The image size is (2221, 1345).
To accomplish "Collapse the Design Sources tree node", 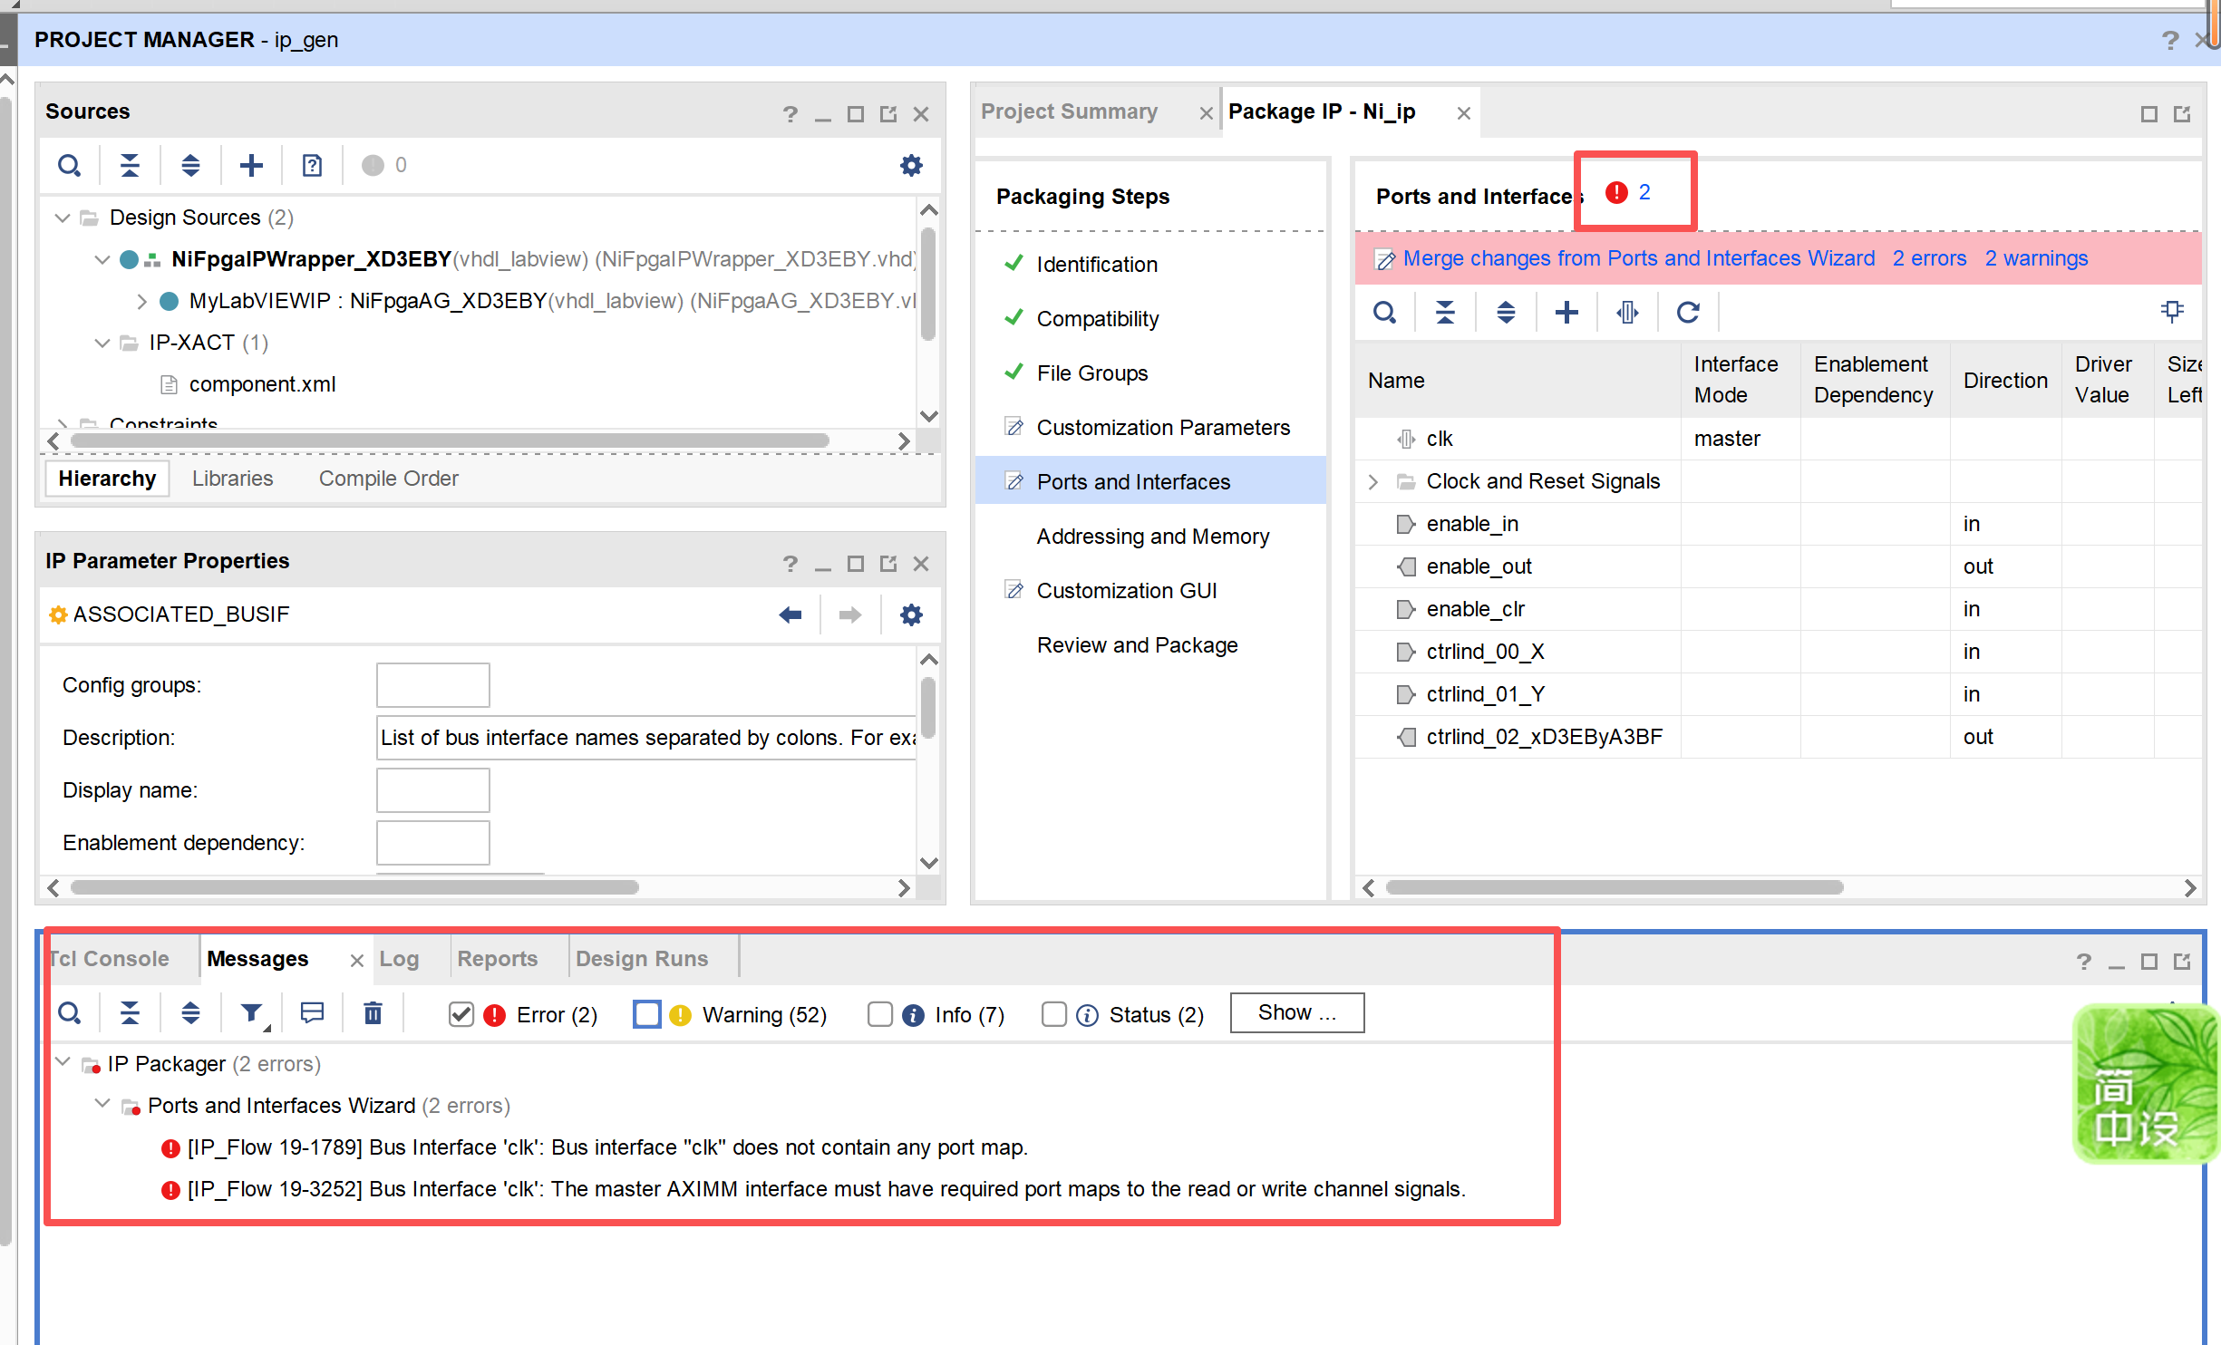I will (x=63, y=218).
